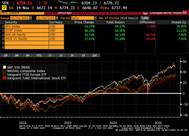
Task: Click the Security column header
Action: tap(11, 22)
